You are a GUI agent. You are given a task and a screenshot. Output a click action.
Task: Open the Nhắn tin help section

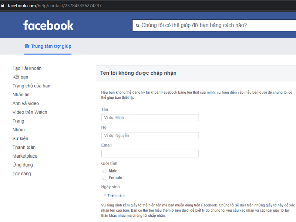(x=21, y=95)
